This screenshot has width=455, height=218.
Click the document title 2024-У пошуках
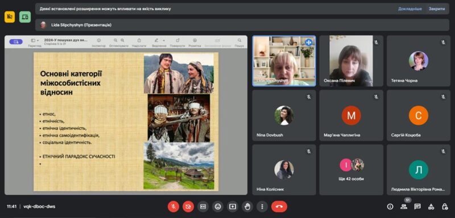point(65,40)
